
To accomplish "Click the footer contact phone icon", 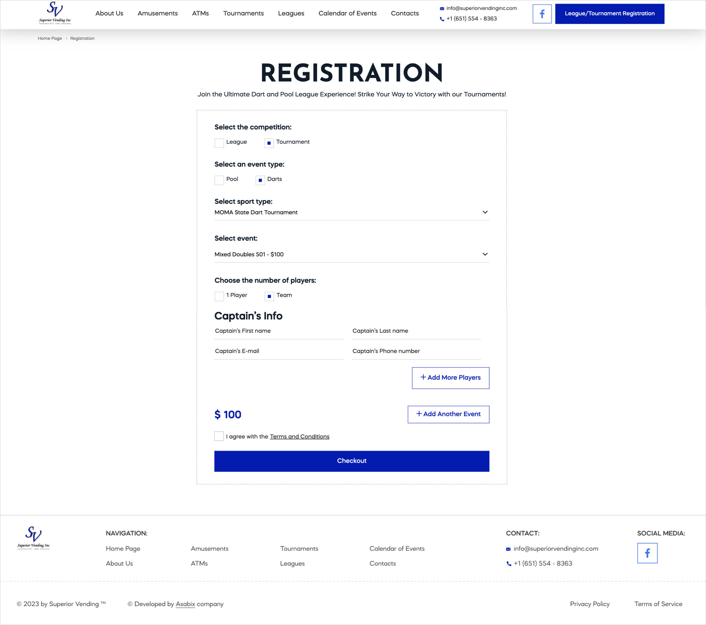I will pos(508,564).
